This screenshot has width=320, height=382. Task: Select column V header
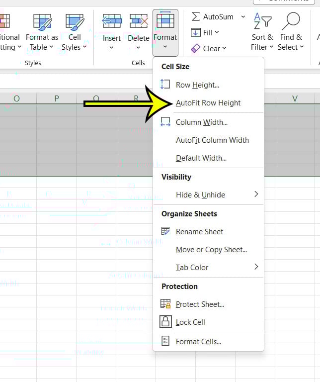point(295,98)
